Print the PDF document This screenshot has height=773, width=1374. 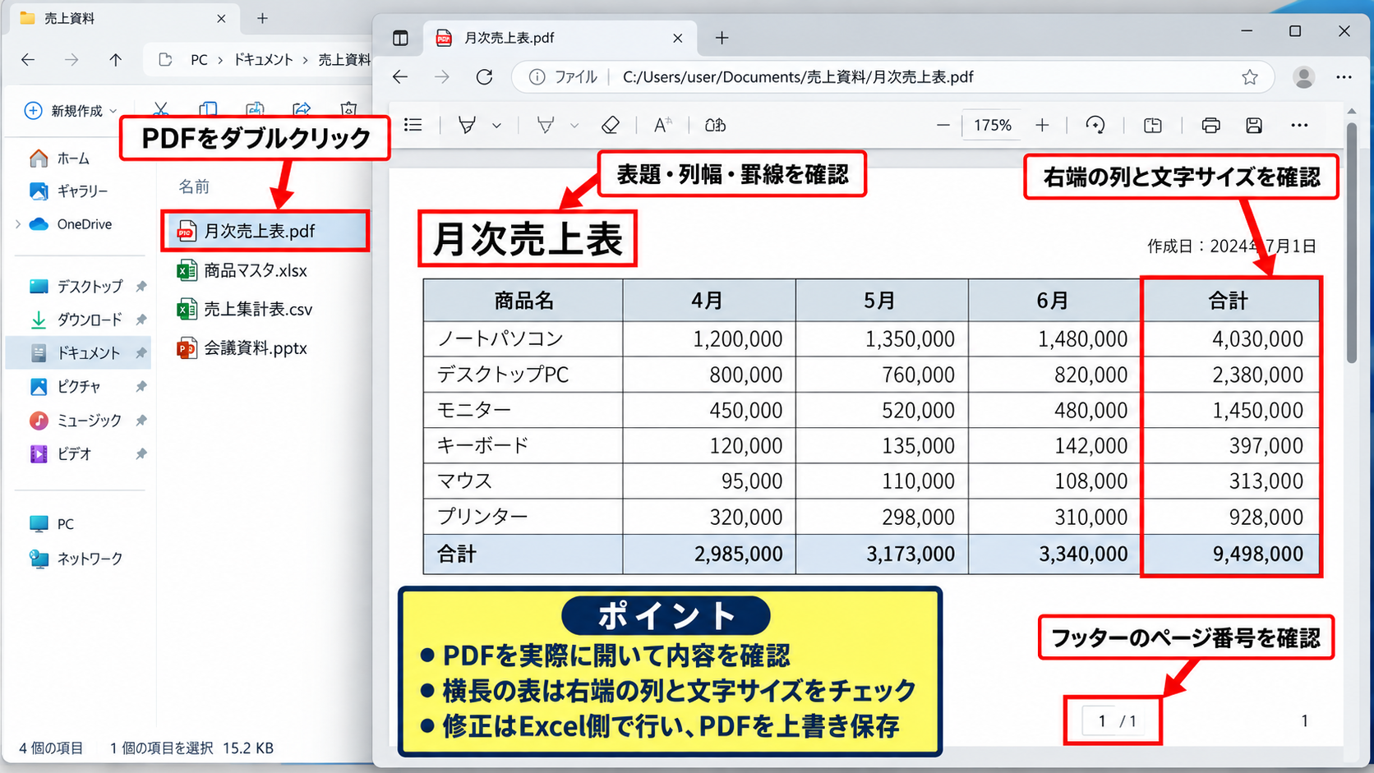coord(1210,125)
